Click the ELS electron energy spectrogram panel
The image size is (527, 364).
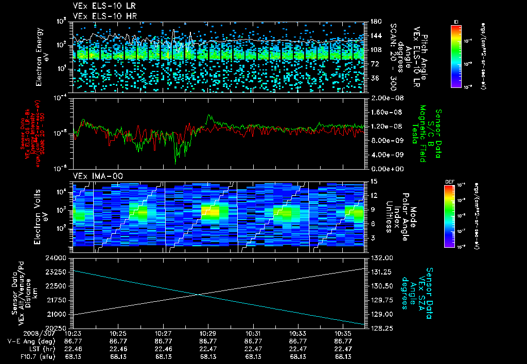219,57
